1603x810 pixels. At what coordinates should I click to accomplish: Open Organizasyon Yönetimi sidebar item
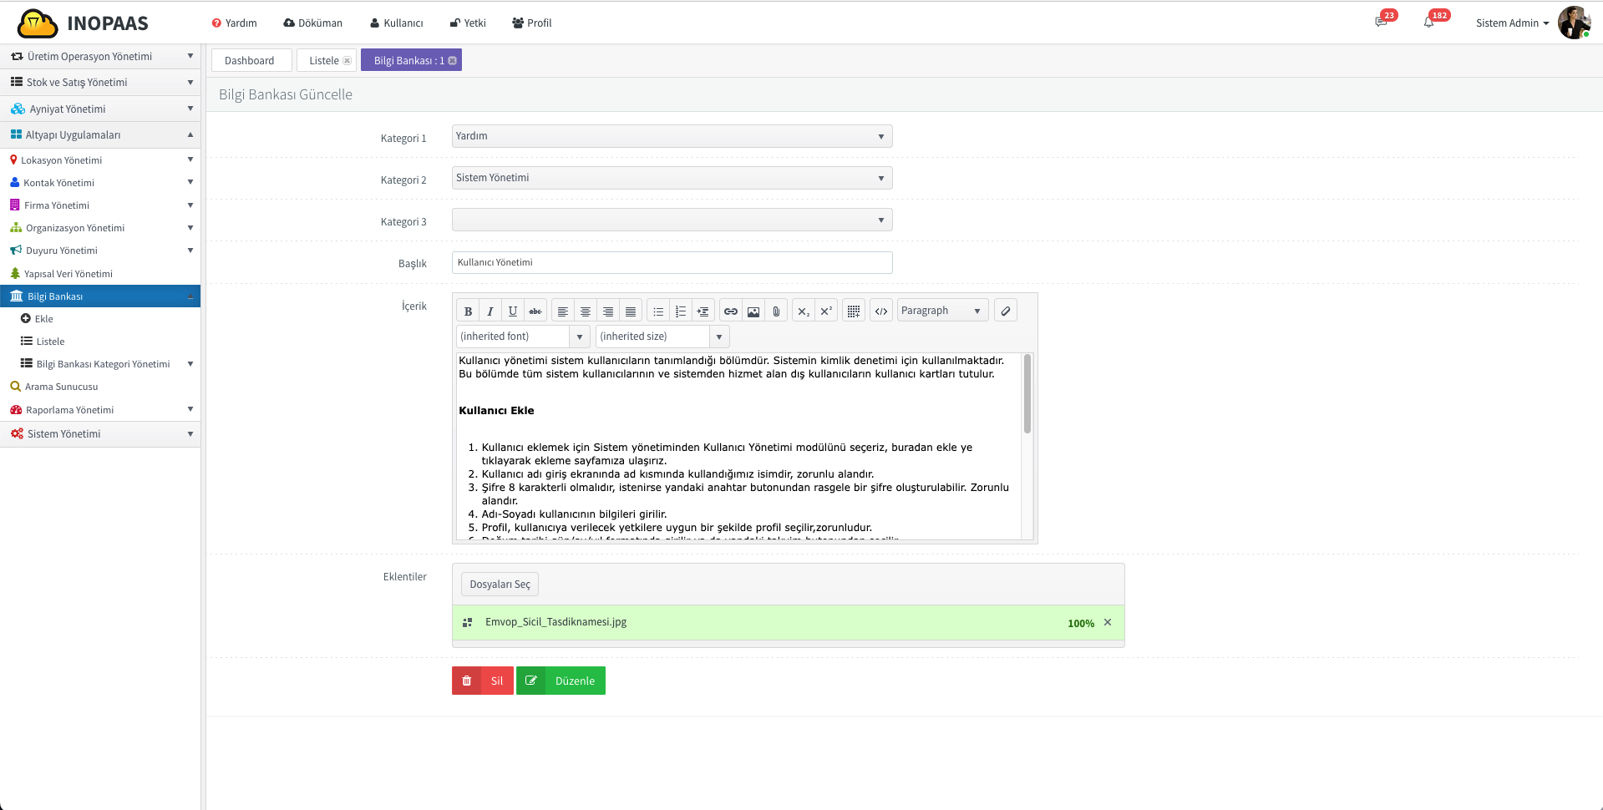tap(100, 228)
